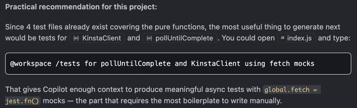Open the pollUntilComplete symbol reference chip
Screen dimensions: 357x108
[x=180, y=38]
